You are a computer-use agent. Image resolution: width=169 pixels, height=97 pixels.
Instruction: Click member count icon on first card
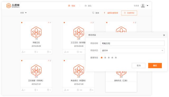[49, 23]
